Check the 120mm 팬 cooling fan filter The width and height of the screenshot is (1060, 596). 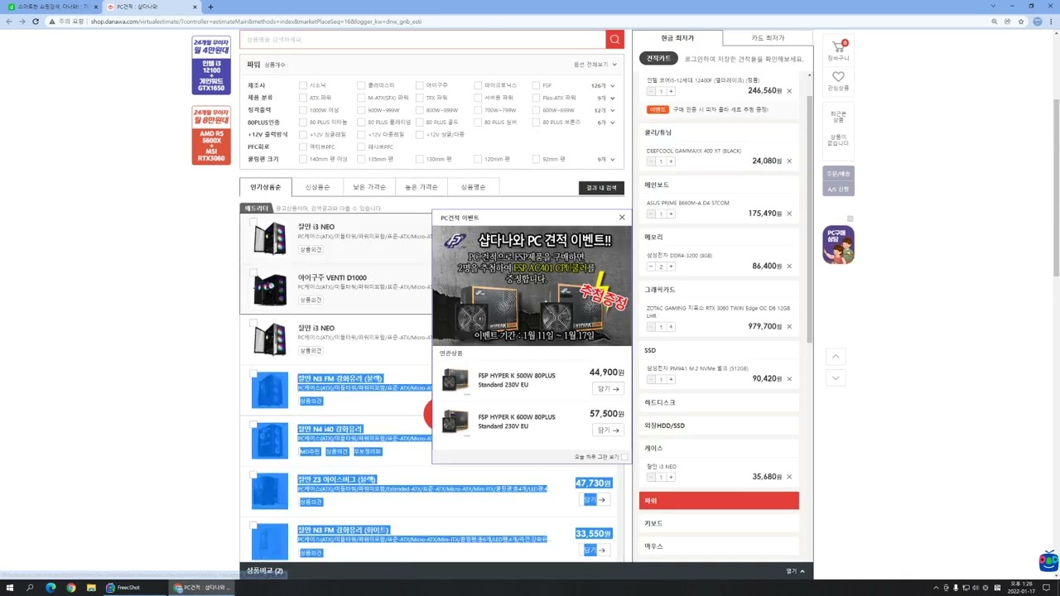[478, 159]
